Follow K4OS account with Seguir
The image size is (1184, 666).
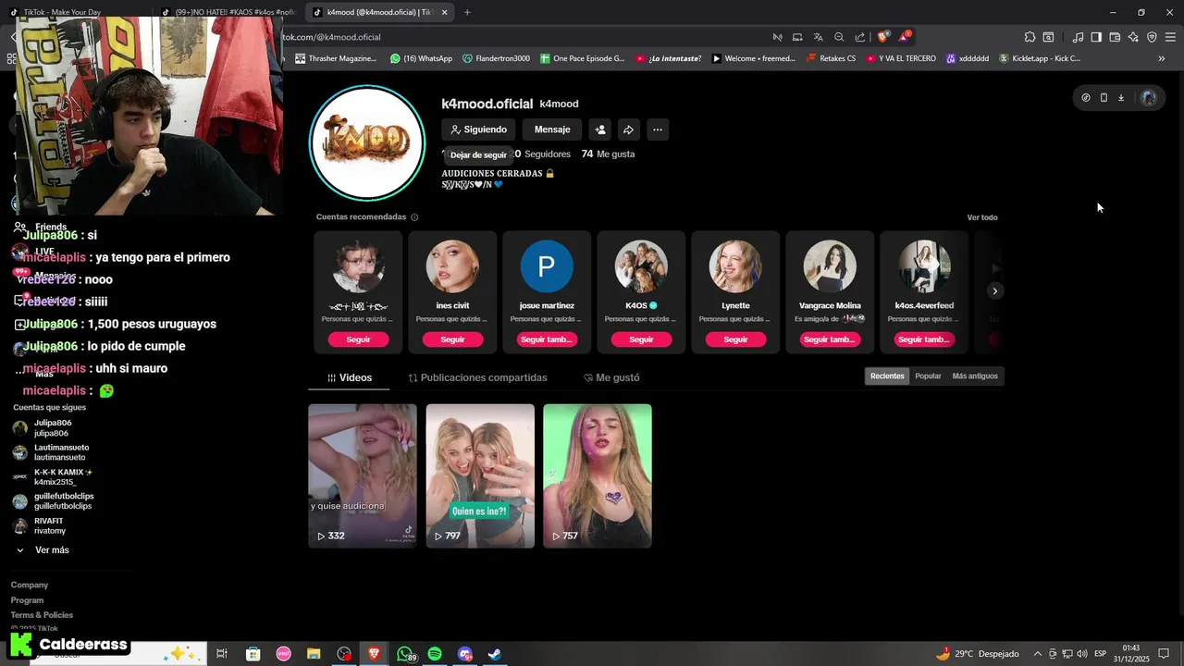pyautogui.click(x=641, y=339)
